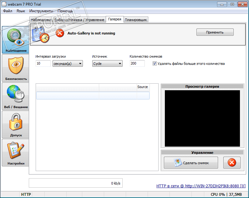Open the секунда(д) interval unit dropdown
The image size is (249, 198).
tap(68, 64)
